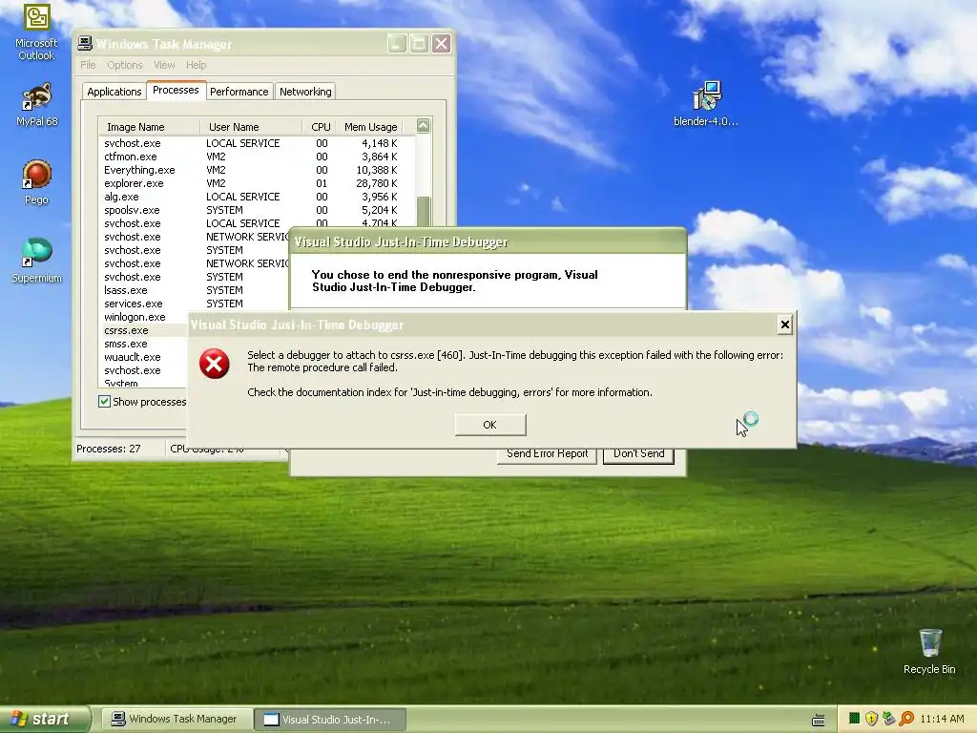Sort processes by Mem Usage column header

pyautogui.click(x=370, y=127)
